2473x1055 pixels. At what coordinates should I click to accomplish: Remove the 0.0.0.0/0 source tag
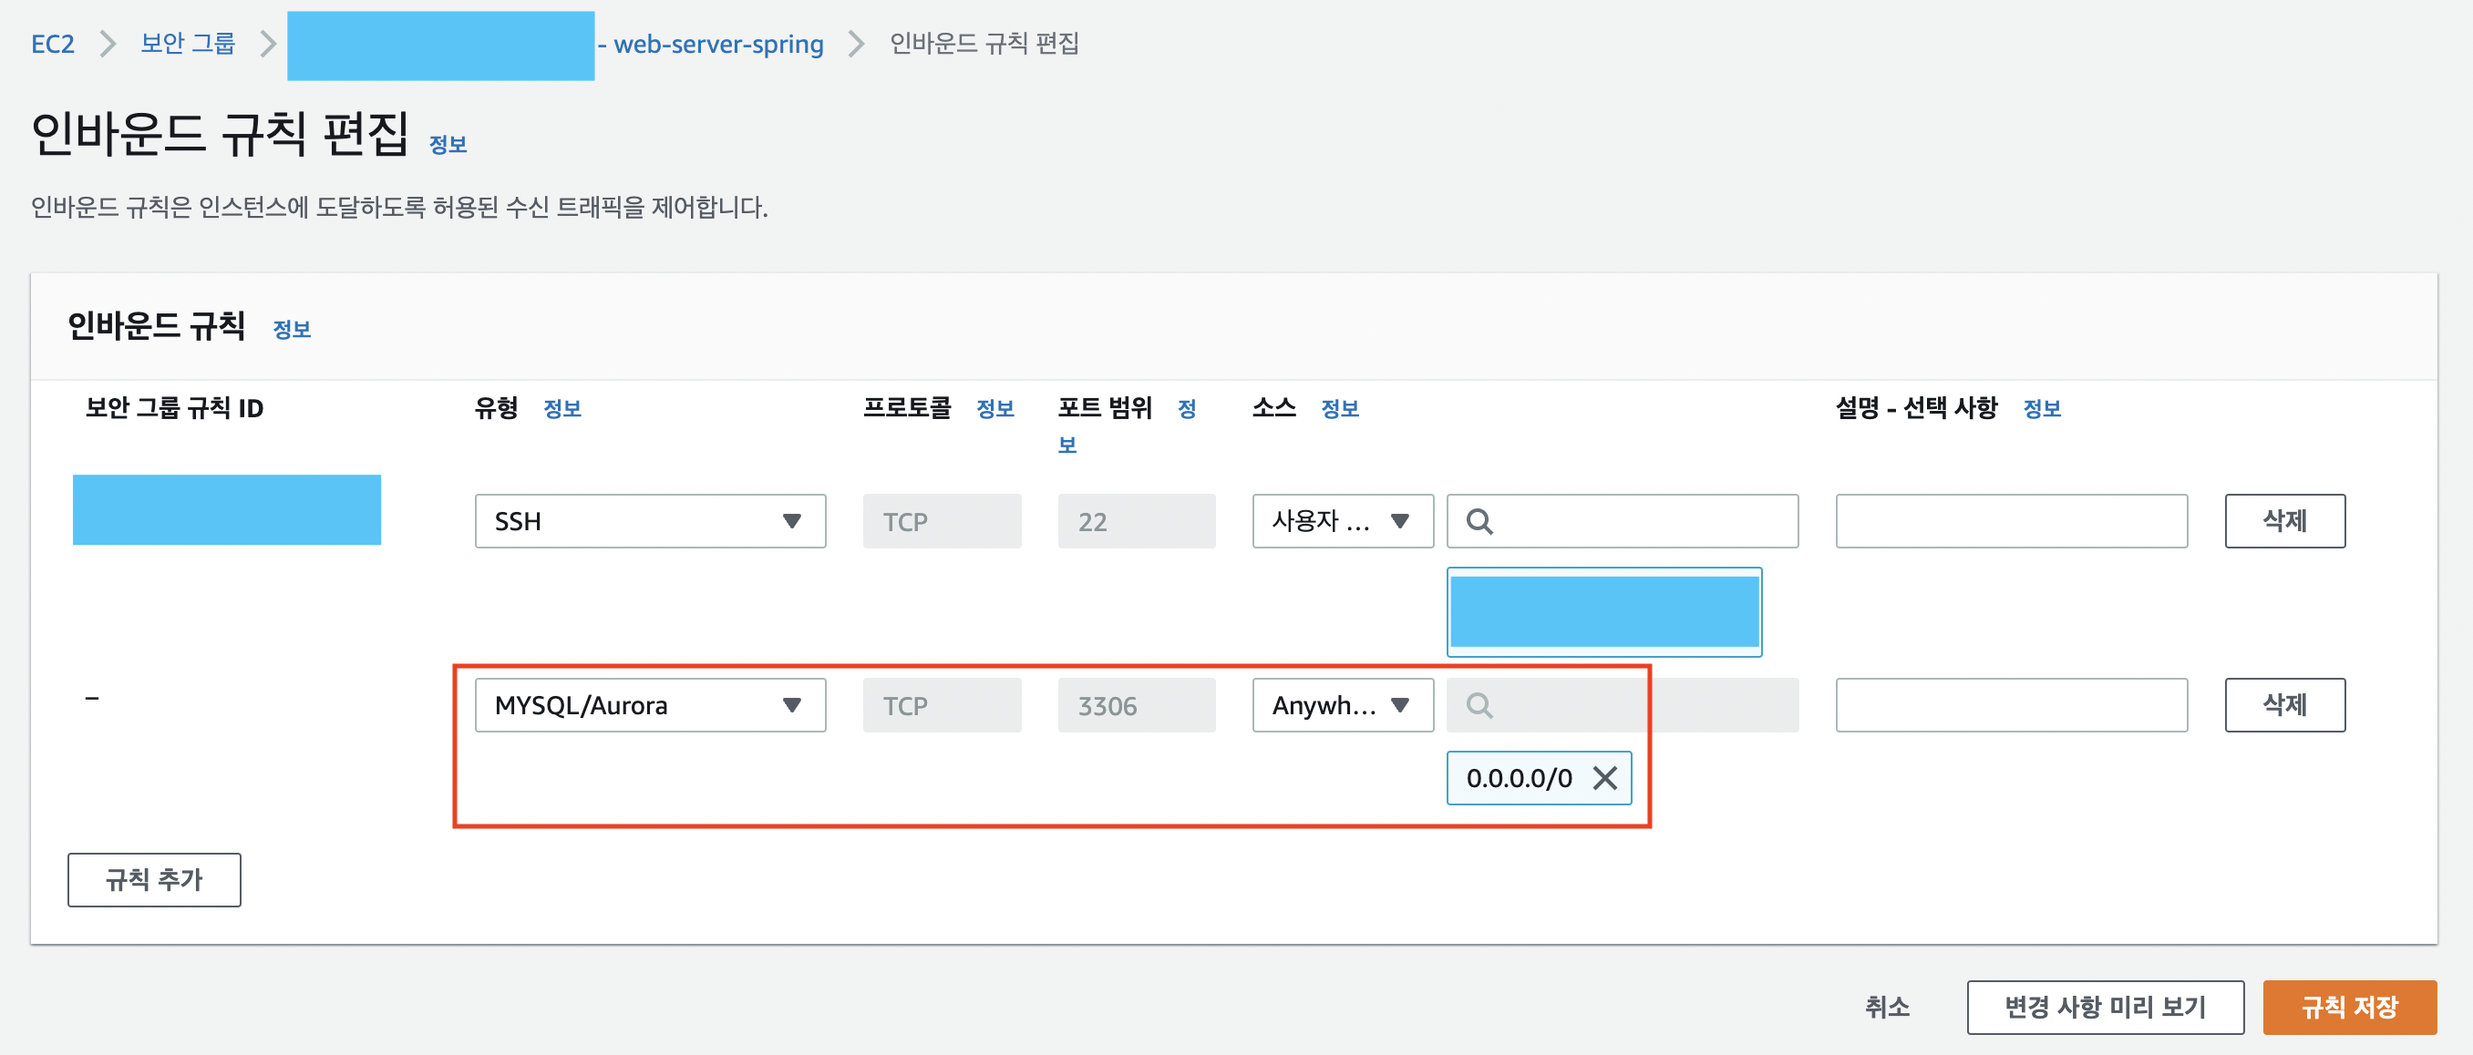click(x=1604, y=778)
